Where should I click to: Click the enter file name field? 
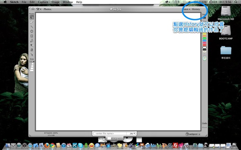click(x=110, y=134)
